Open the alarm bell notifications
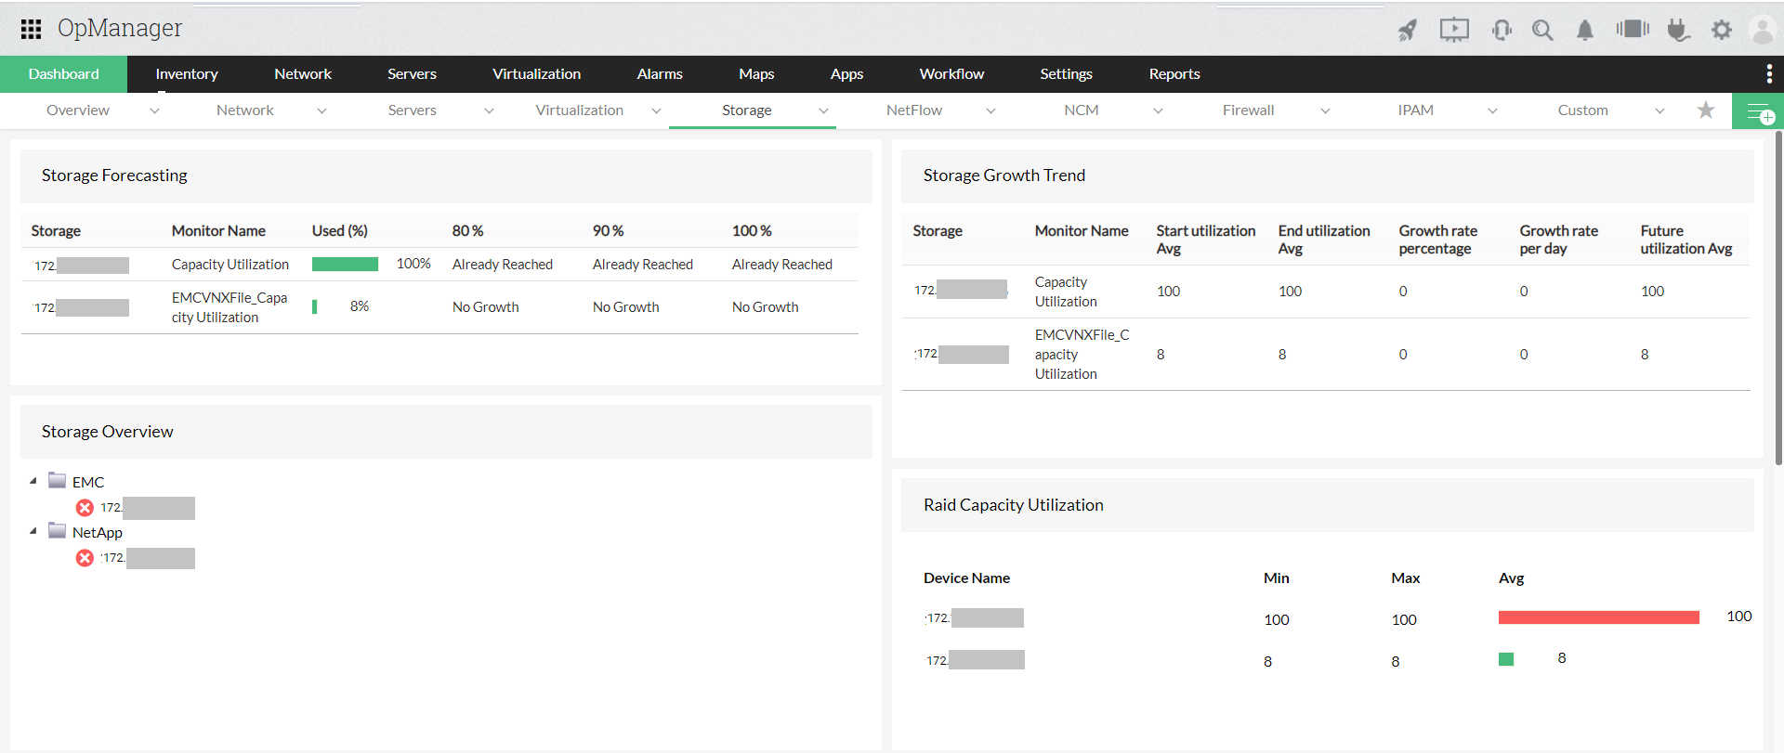 (1585, 30)
